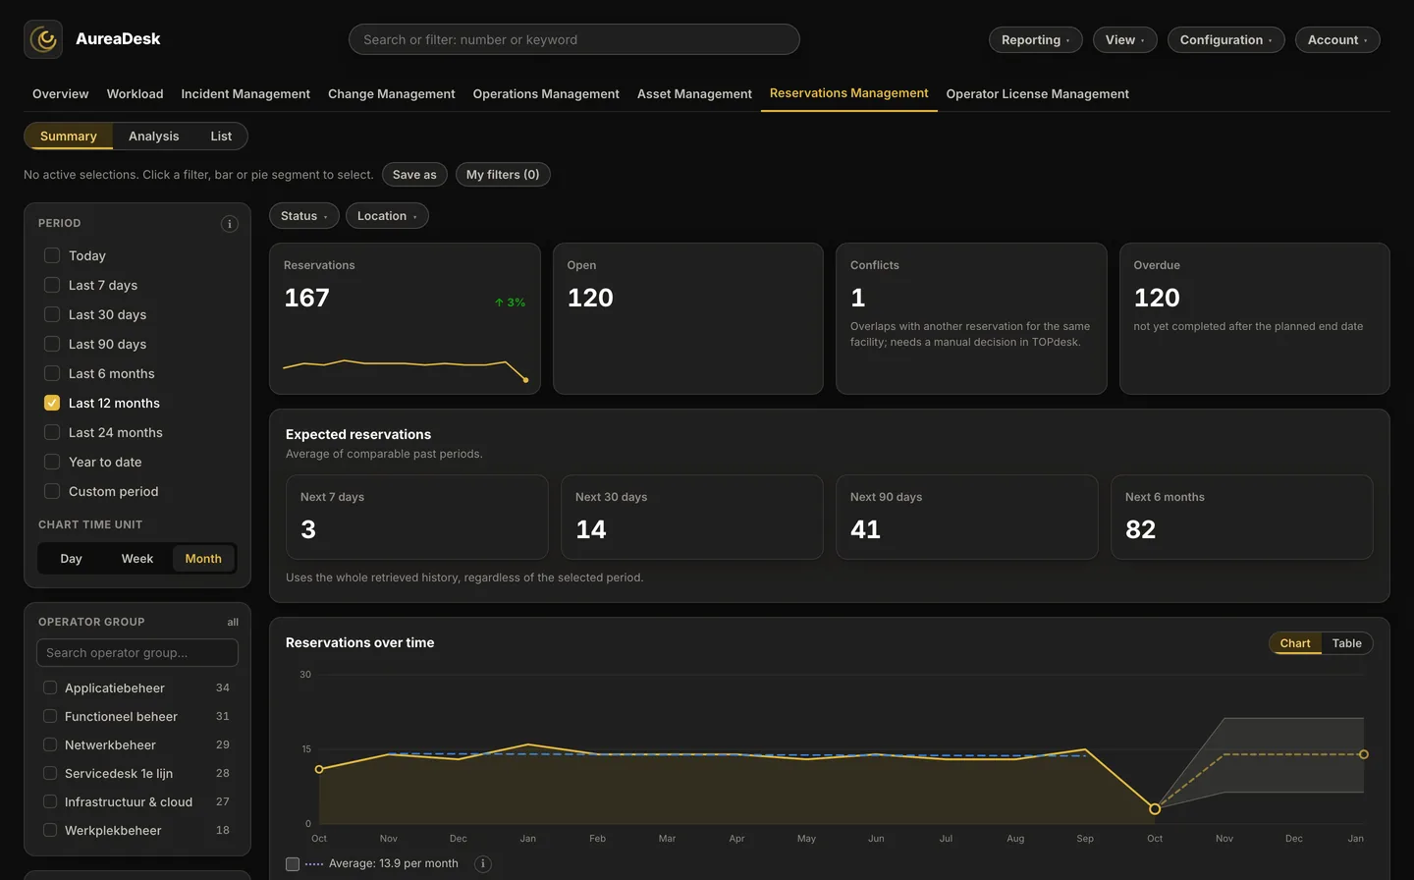Screen dimensions: 1414x880
Task: Click the info icon beside Average legend
Action: 483,864
